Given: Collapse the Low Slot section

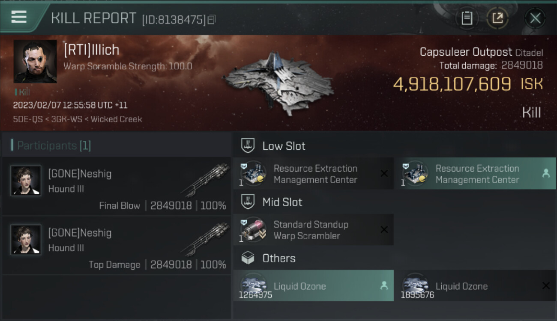Looking at the screenshot, I should coord(283,146).
